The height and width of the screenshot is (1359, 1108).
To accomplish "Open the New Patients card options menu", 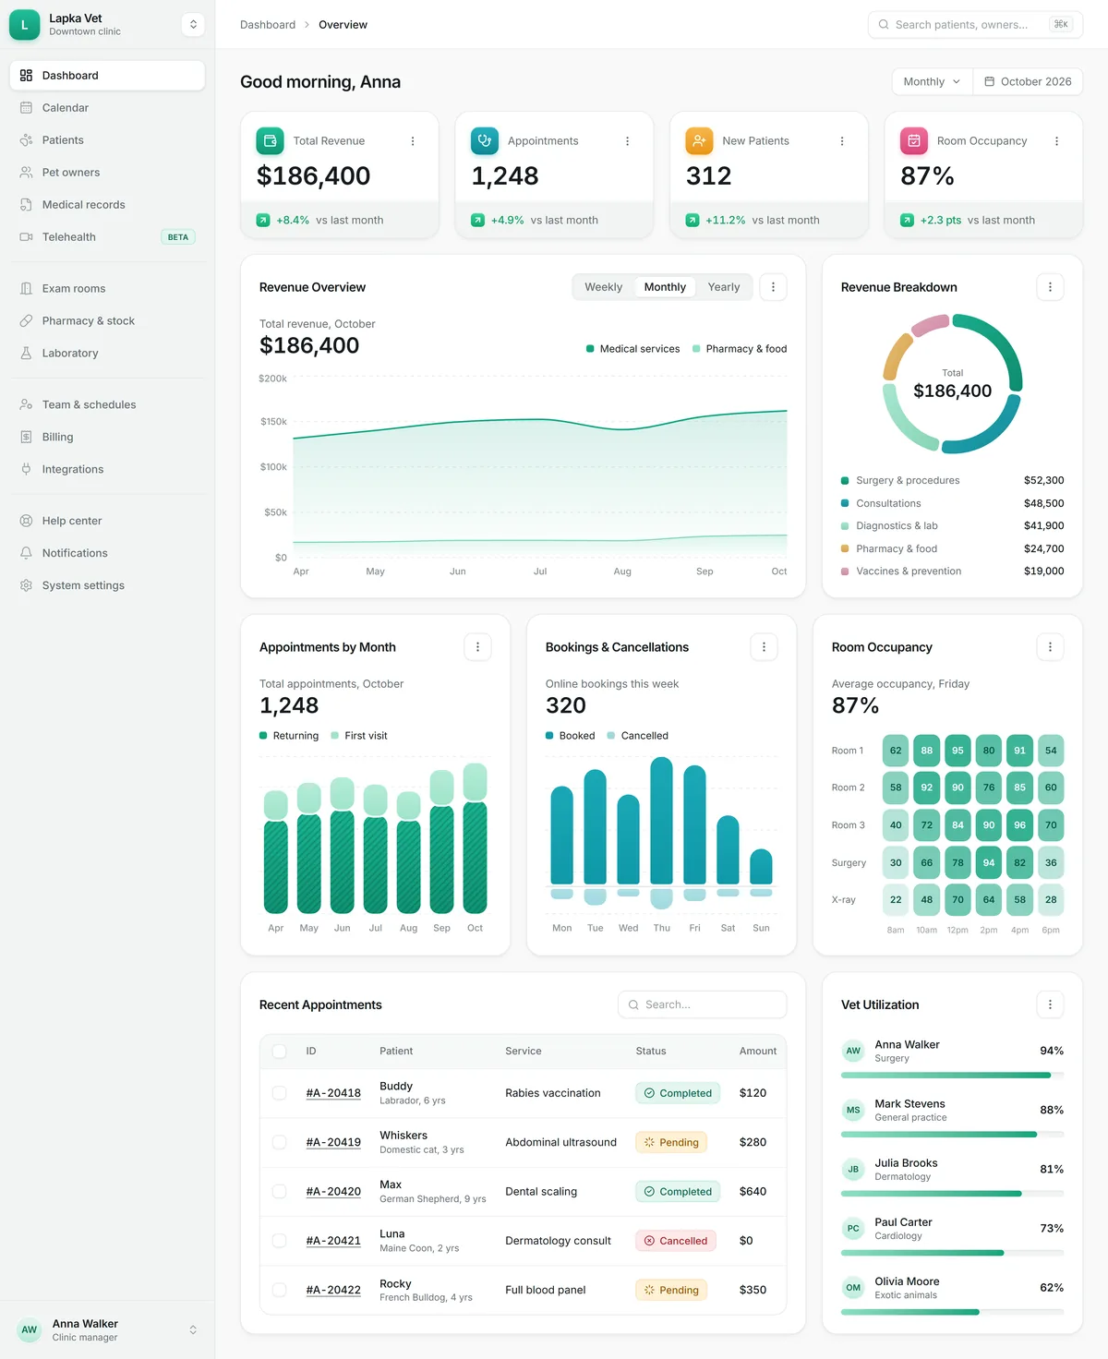I will tap(842, 141).
